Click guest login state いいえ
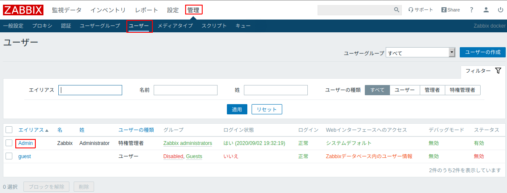This screenshot has width=507, height=193. [231, 156]
